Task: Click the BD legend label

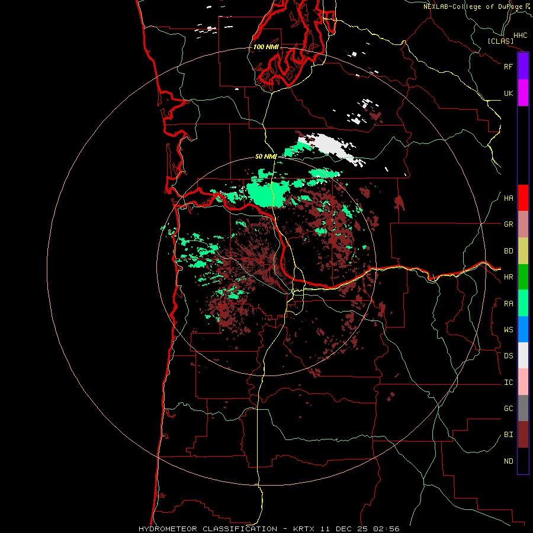Action: (508, 251)
